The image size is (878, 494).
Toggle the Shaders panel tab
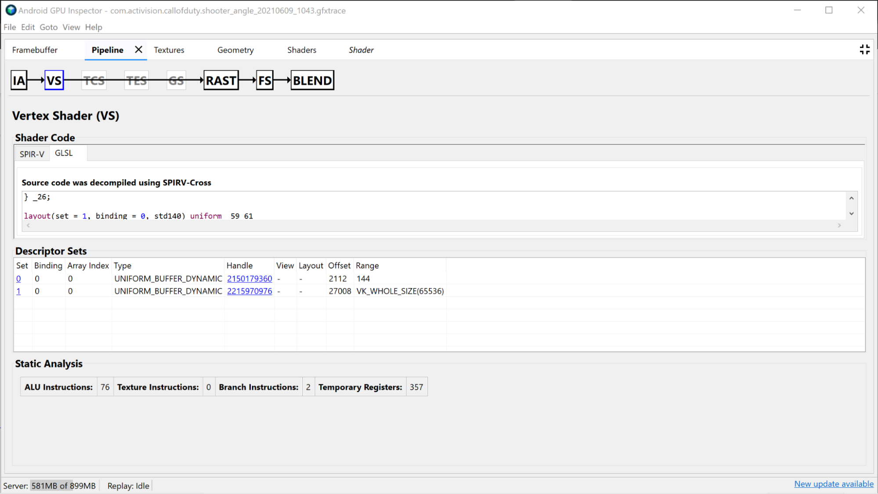(x=301, y=50)
